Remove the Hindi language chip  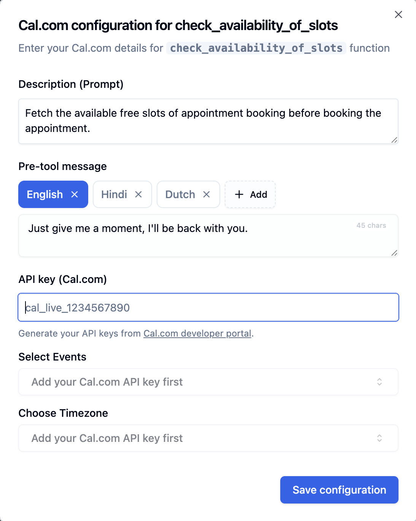[138, 194]
